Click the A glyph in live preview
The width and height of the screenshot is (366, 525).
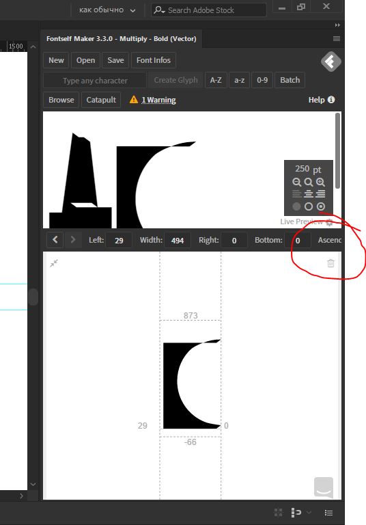point(81,180)
